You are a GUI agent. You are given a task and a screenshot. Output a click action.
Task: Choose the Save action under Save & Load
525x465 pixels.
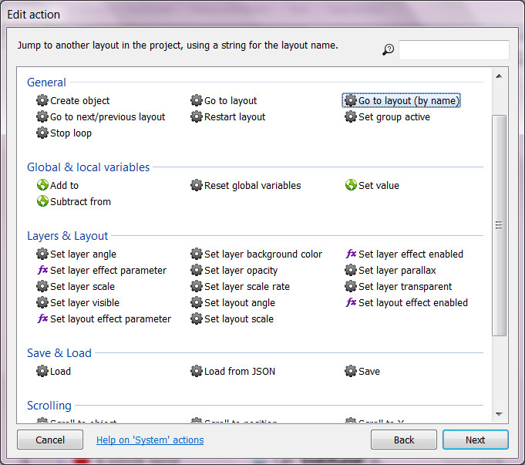(369, 372)
